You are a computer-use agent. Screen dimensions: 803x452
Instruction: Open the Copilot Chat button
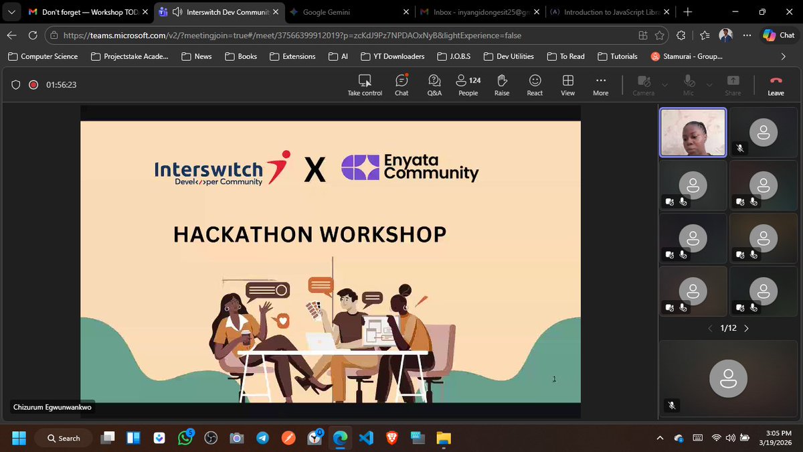coord(779,35)
